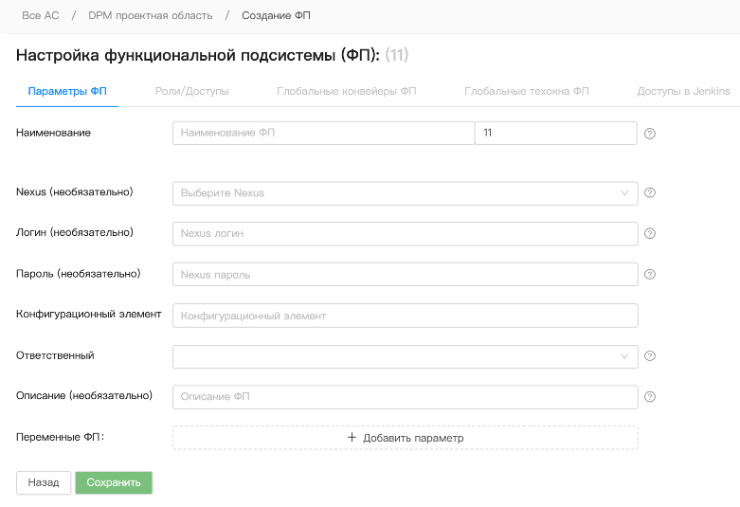Viewport: 740px width, 507px height.
Task: Switch to the Роли/Доступы tab
Action: 191,92
